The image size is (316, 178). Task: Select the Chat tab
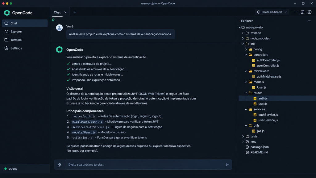pyautogui.click(x=57, y=12)
